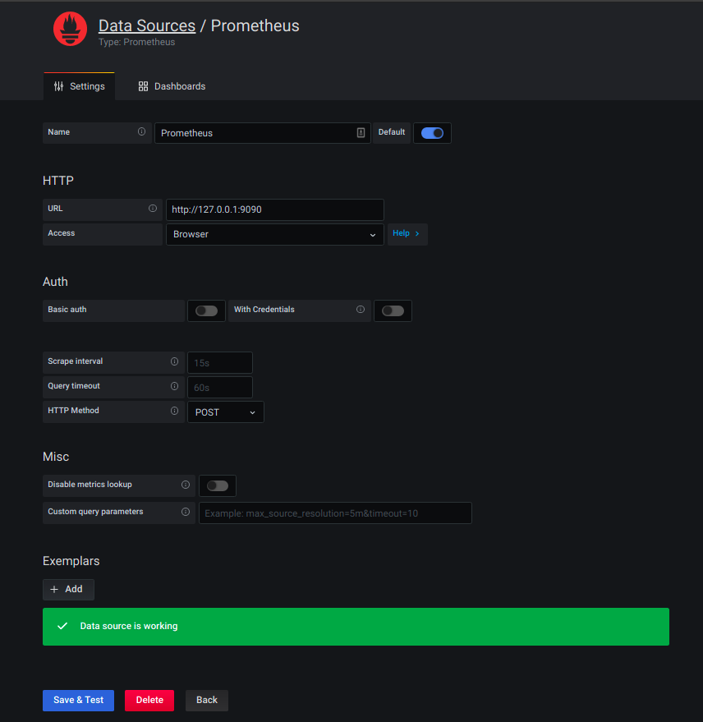Switch to the Settings tab
The image size is (703, 722).
pyautogui.click(x=79, y=86)
